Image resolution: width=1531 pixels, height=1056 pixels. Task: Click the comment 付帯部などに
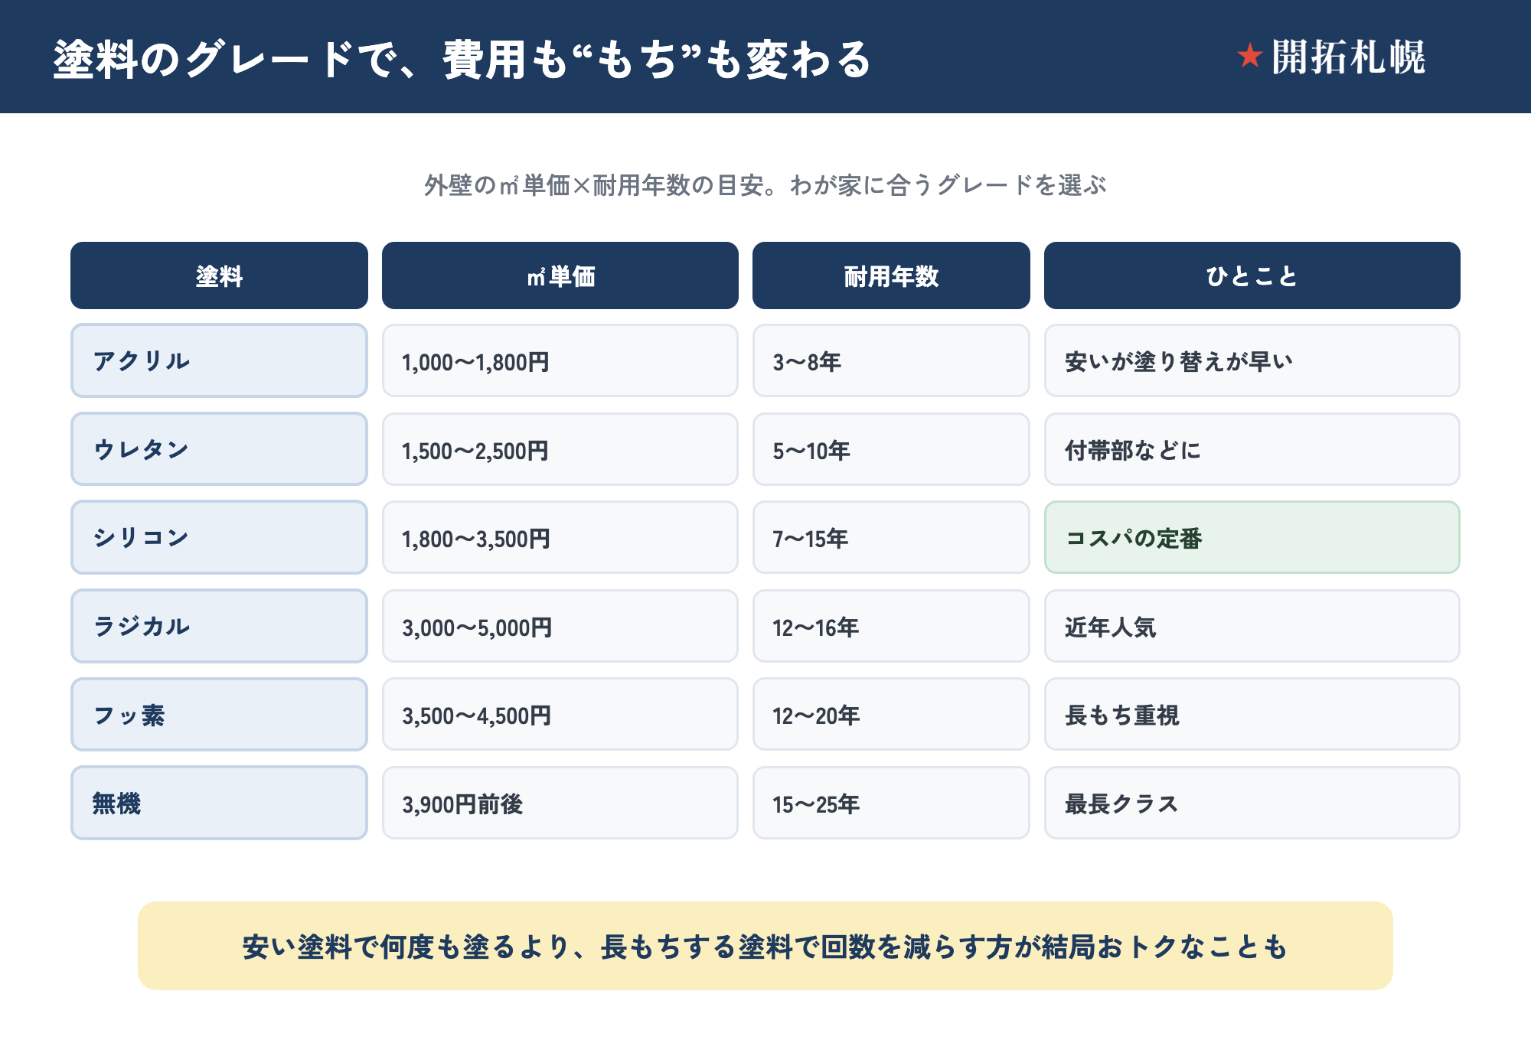(x=1252, y=449)
